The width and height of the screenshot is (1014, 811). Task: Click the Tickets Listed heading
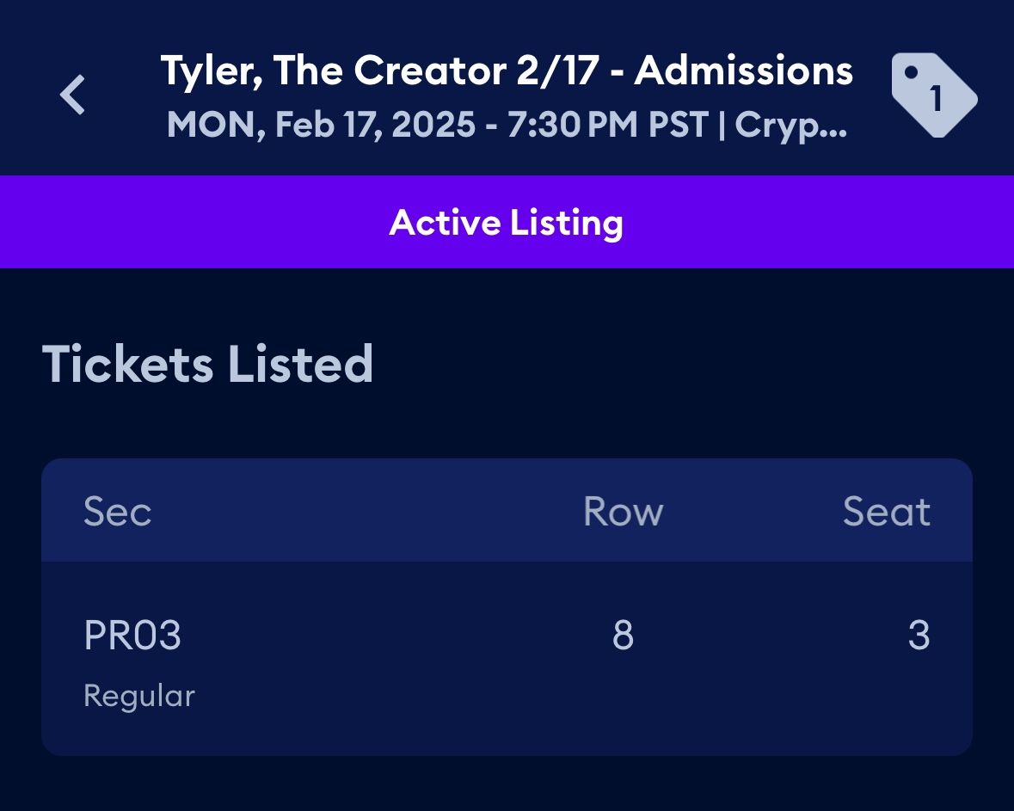(x=207, y=364)
